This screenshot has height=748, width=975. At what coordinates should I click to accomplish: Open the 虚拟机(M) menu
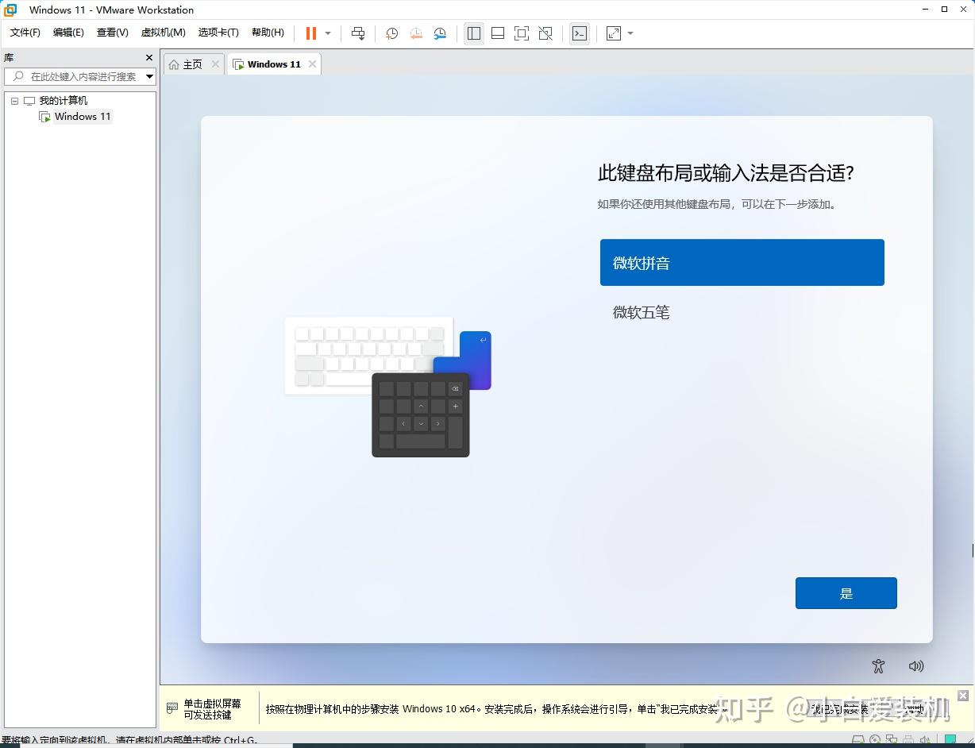(x=163, y=33)
